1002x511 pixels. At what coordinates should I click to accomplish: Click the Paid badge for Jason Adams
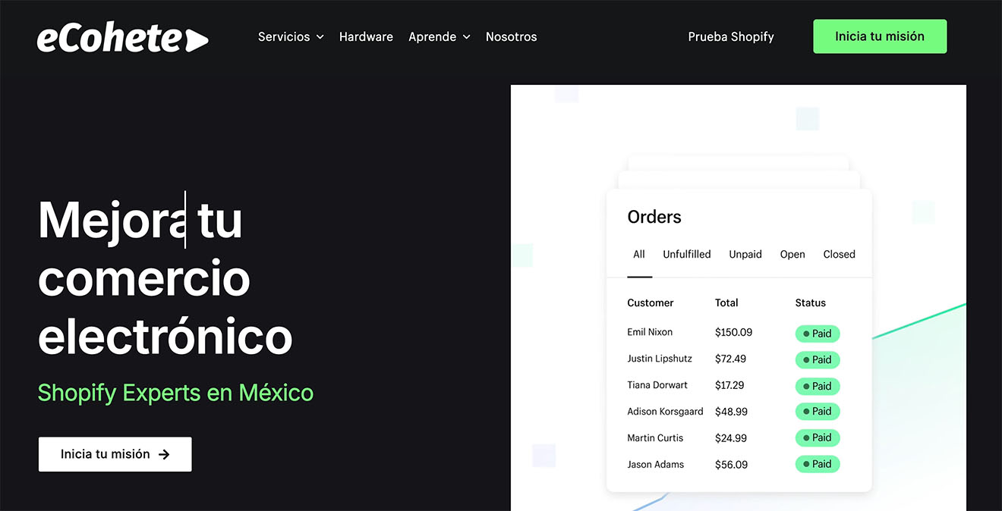(818, 464)
